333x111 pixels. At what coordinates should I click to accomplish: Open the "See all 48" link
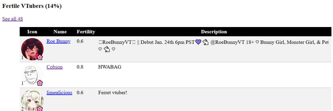pos(13,19)
